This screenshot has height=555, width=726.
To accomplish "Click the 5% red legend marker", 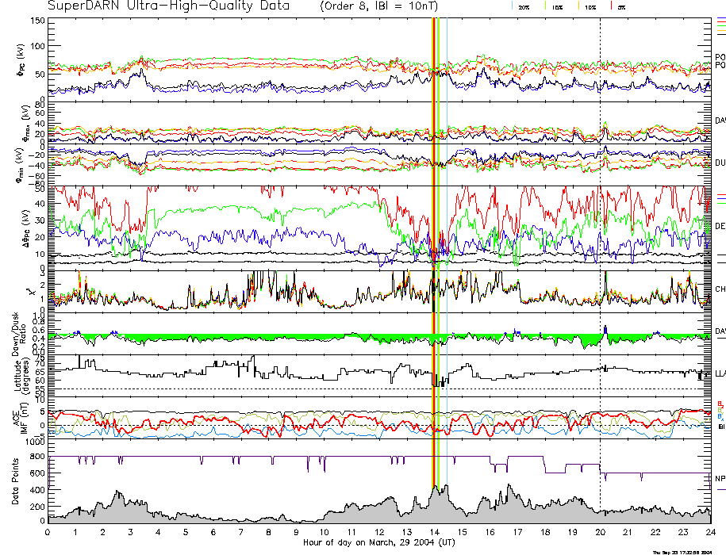I will (611, 6).
